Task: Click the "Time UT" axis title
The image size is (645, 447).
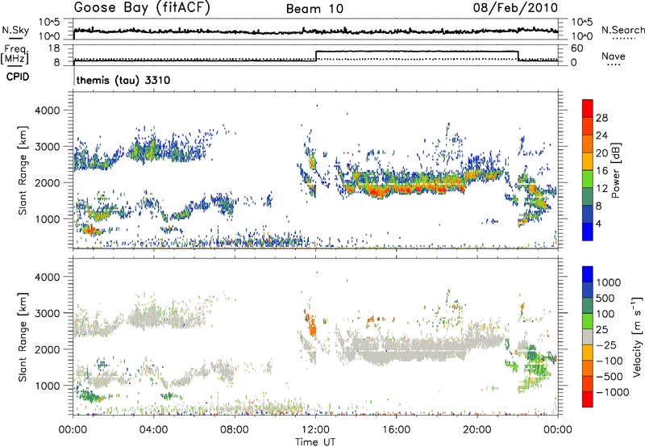Action: click(x=315, y=442)
